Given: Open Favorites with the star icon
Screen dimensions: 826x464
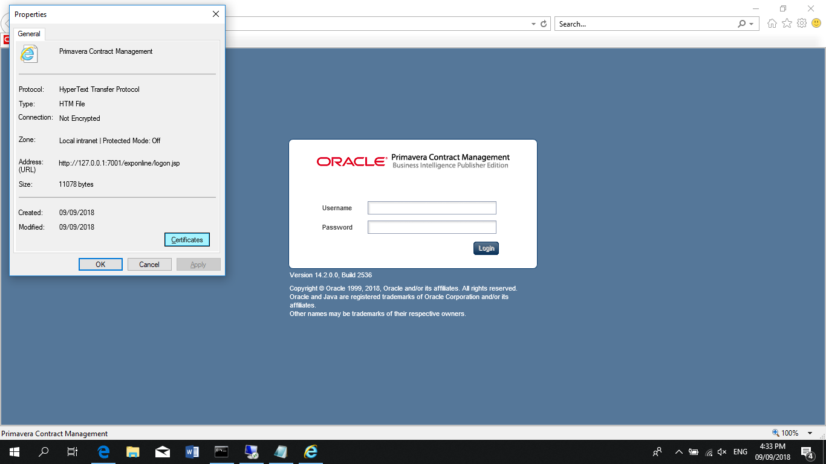Looking at the screenshot, I should coord(787,24).
